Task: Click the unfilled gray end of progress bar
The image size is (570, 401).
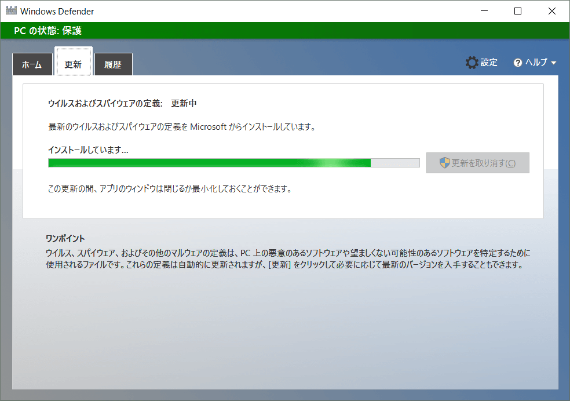Action: coord(395,163)
